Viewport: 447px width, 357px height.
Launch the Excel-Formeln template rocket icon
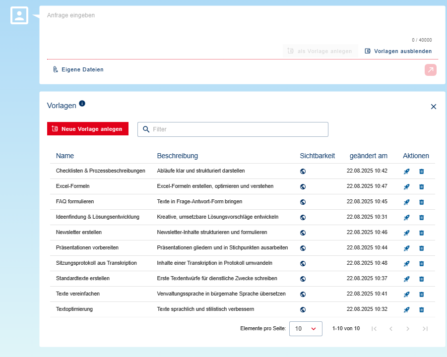point(406,186)
